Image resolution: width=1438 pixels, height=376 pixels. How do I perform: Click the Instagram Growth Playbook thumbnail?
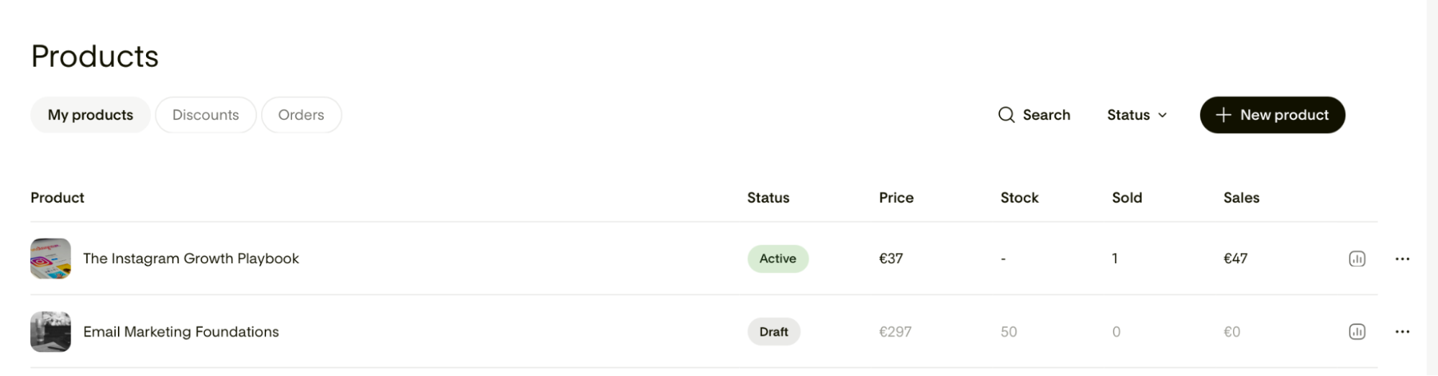click(50, 259)
